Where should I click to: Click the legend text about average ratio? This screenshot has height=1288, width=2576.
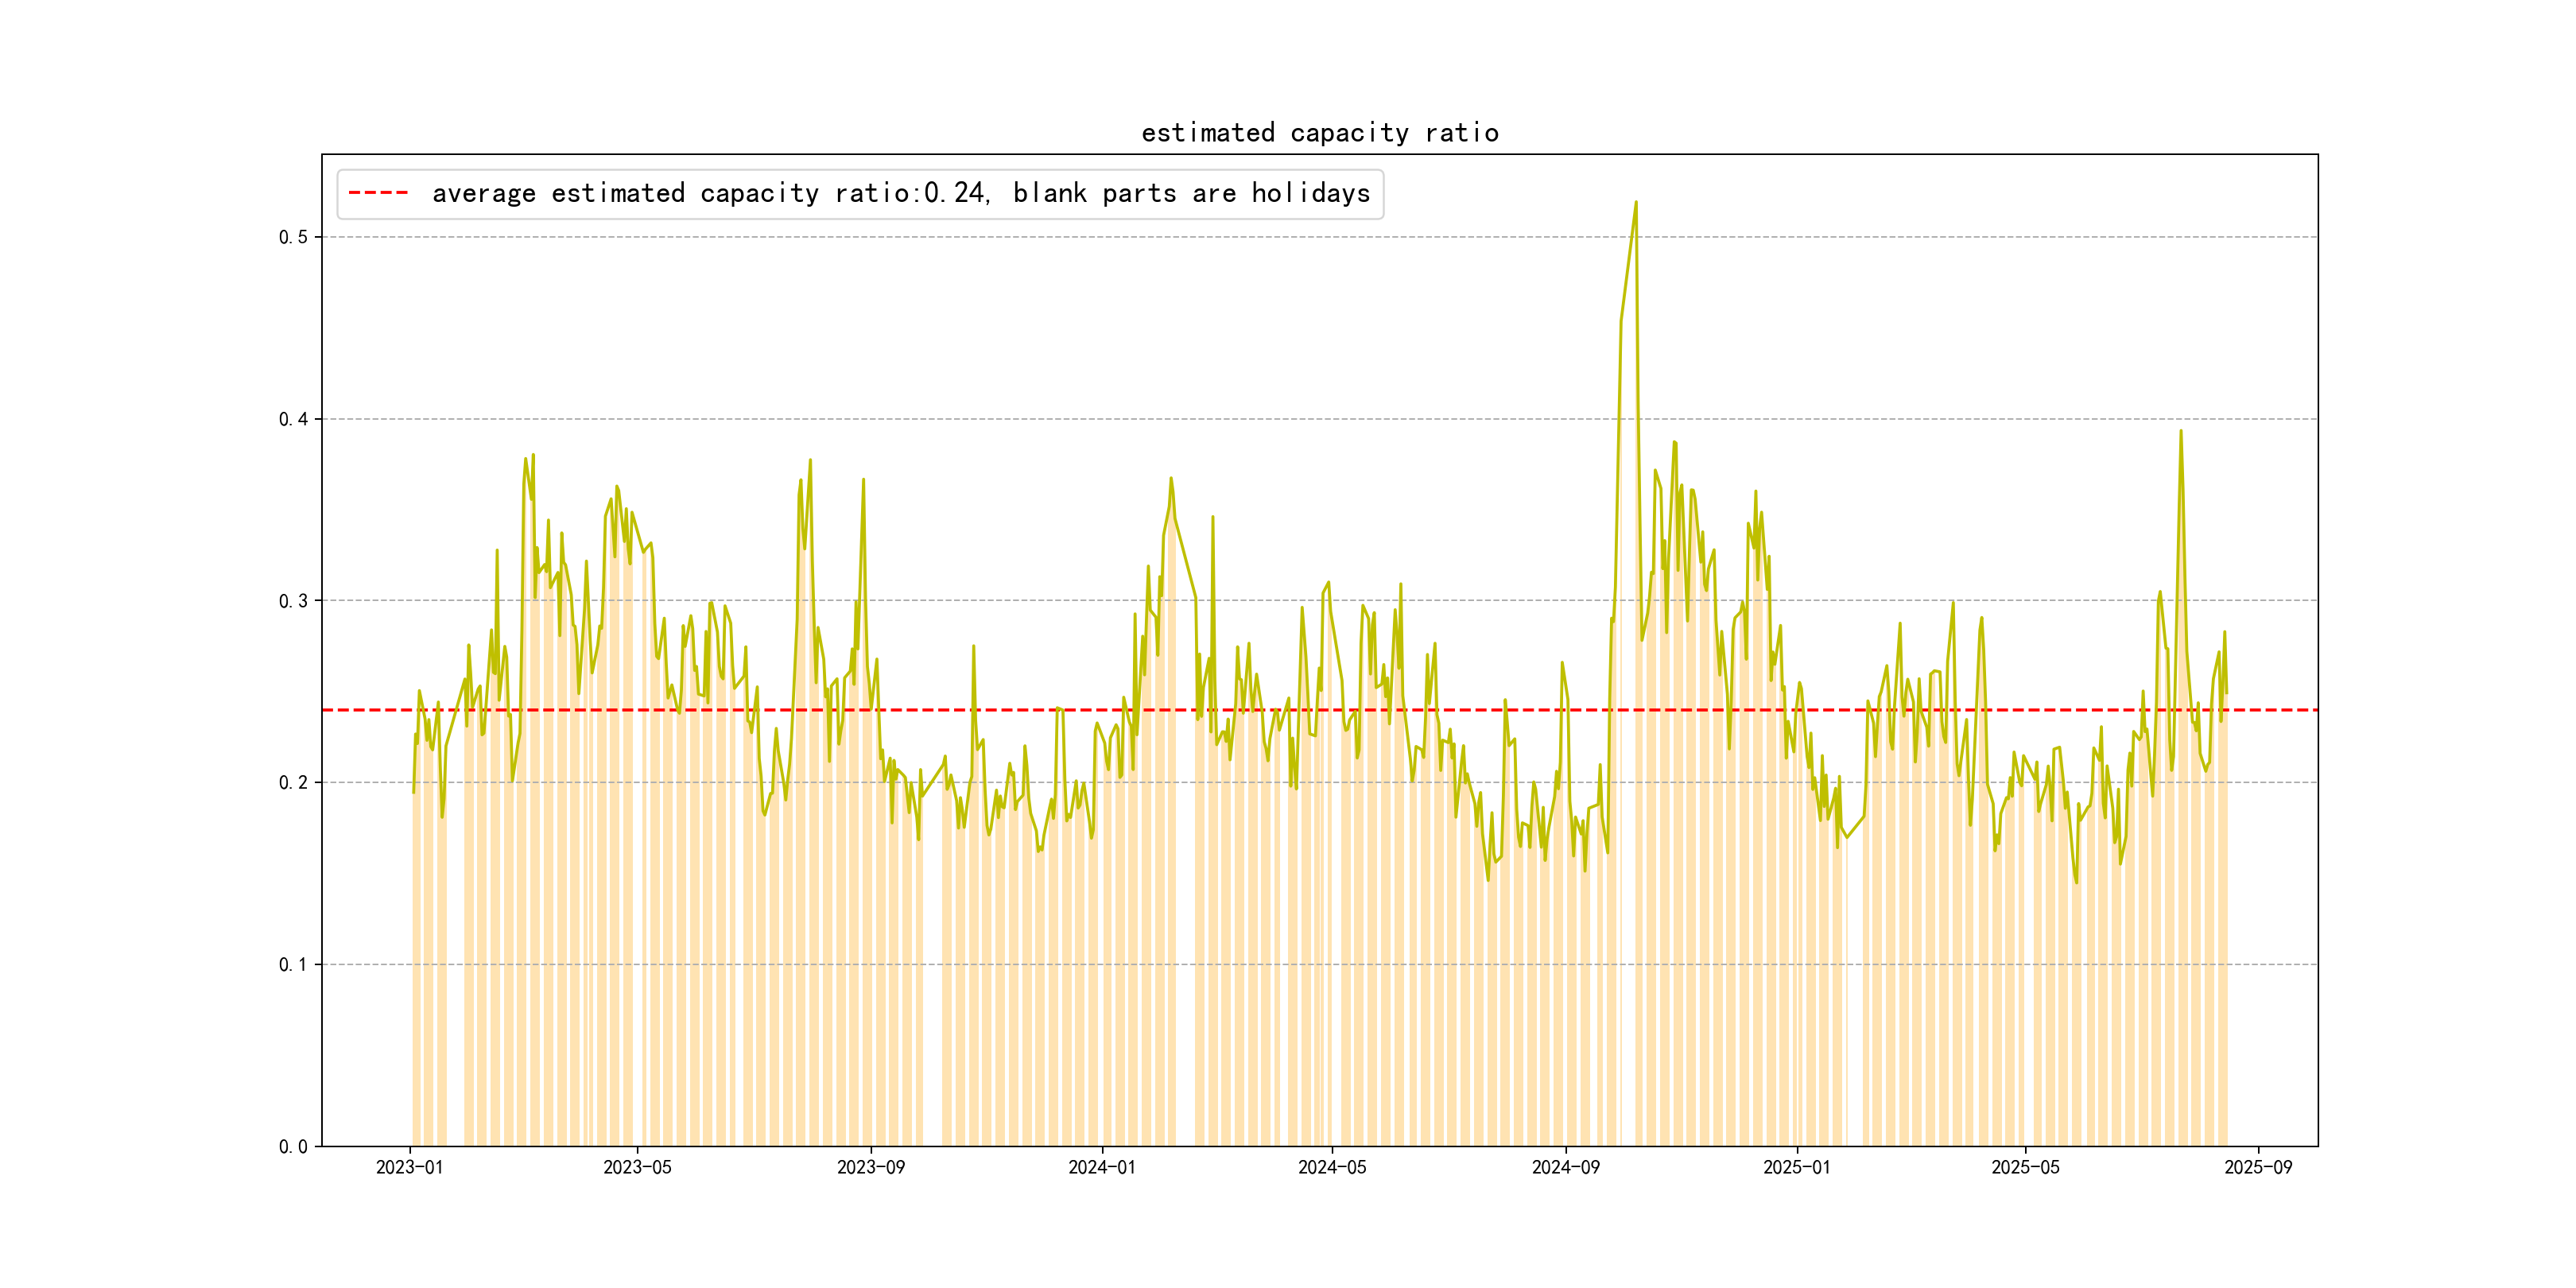click(x=900, y=193)
